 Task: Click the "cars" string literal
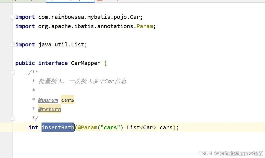coord(110,127)
